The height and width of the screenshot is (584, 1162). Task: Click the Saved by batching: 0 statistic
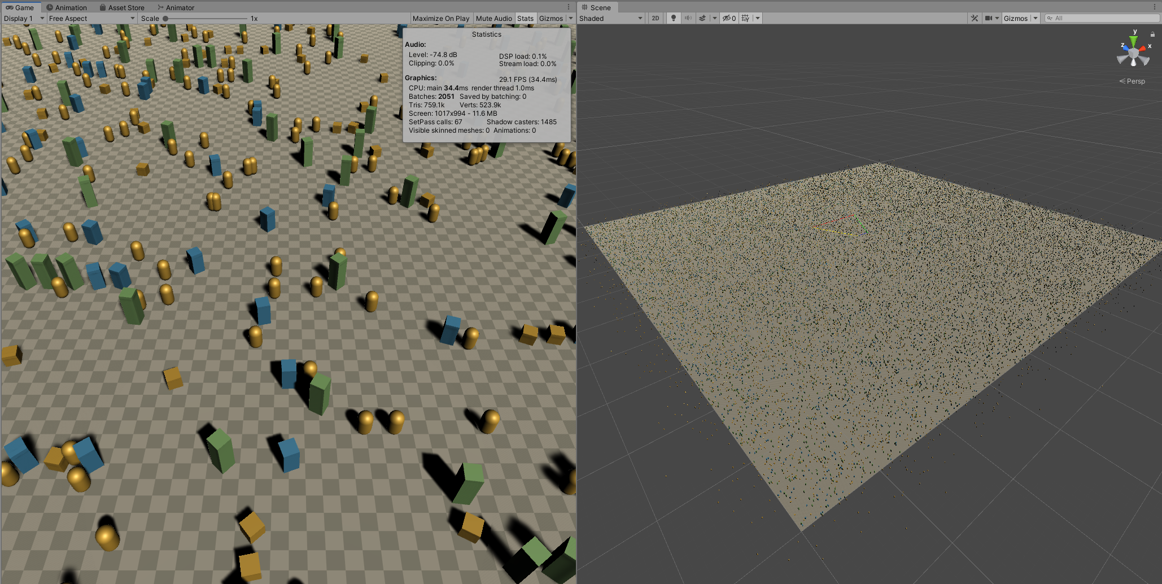[x=493, y=97]
